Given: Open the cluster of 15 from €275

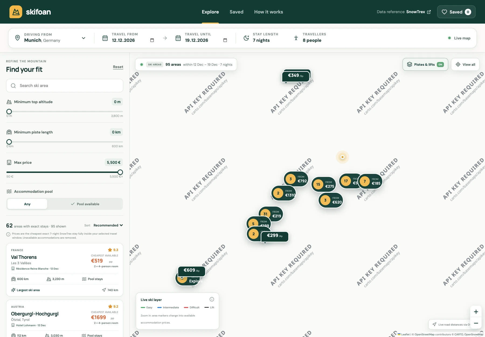Looking at the screenshot, I should click(x=324, y=184).
